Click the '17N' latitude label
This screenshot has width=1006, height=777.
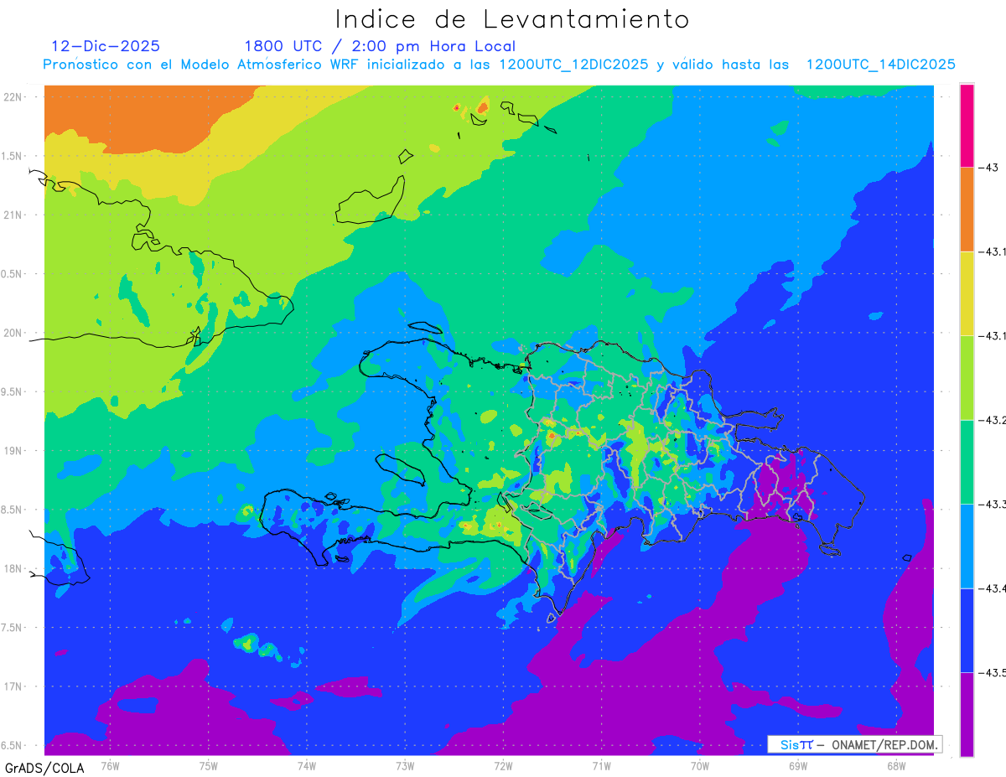[x=13, y=686]
